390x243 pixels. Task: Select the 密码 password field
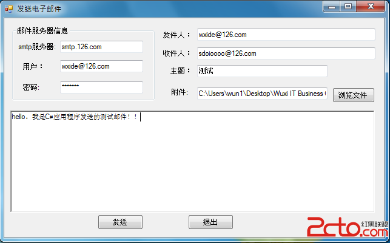click(x=101, y=87)
